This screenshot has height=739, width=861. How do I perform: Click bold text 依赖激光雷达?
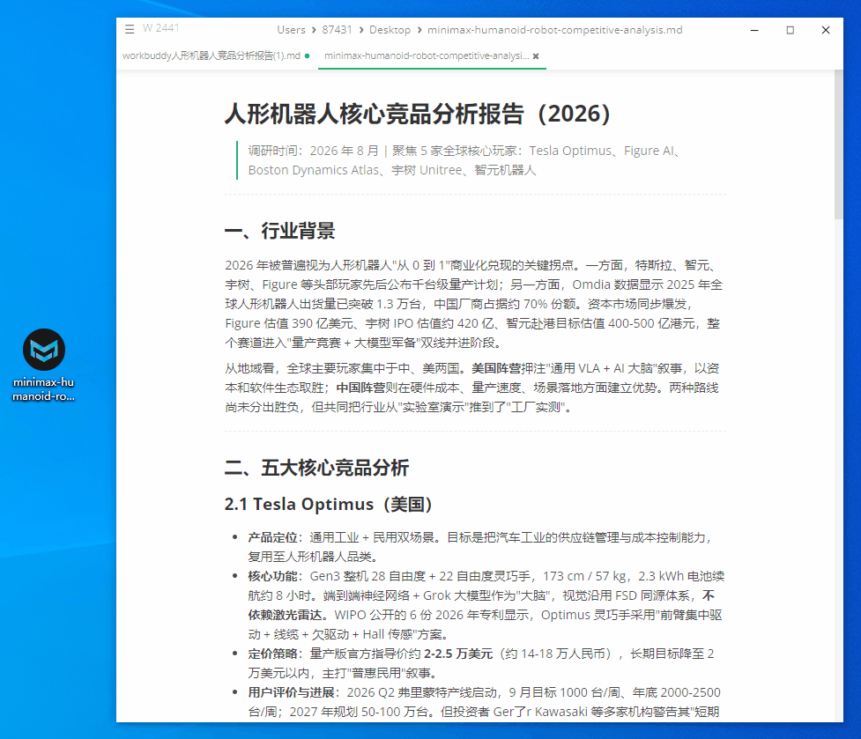tap(285, 615)
